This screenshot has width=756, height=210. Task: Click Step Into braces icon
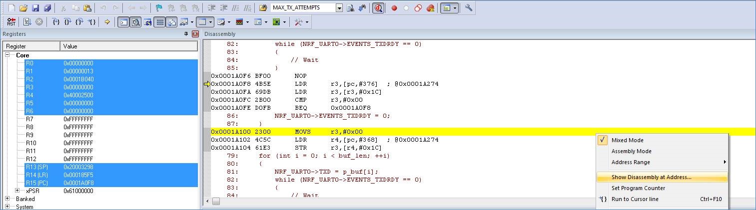pos(56,22)
